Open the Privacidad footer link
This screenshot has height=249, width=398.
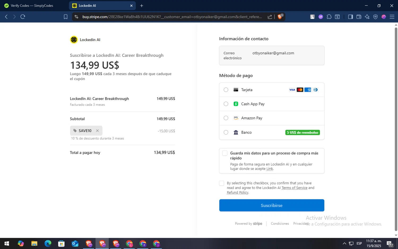coord(301,224)
